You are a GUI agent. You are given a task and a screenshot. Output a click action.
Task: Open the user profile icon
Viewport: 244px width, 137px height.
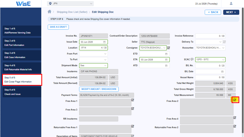pyautogui.click(x=231, y=3)
